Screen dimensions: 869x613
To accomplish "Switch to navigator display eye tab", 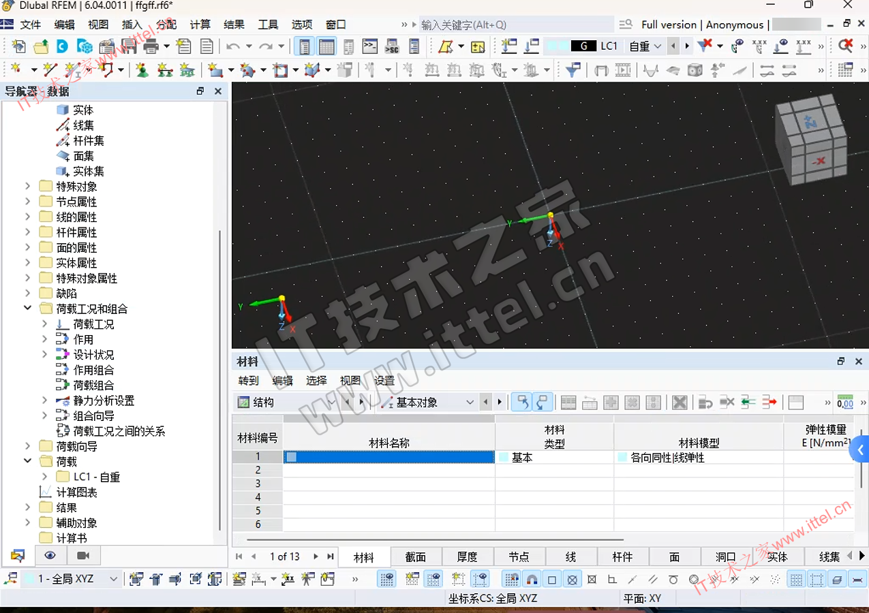I will point(50,556).
